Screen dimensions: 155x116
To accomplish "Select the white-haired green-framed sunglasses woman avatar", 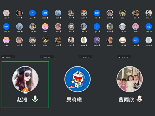I will coord(110,40).
